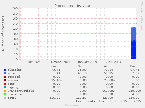Screen dimensions: 145x108
Task: Click the total legend gray swatch
Action: click(5, 98)
